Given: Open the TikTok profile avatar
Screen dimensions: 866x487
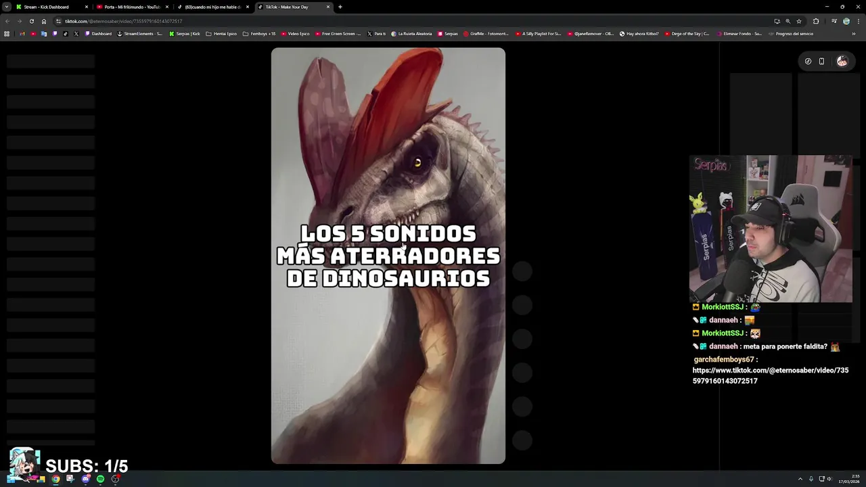Looking at the screenshot, I should [x=842, y=62].
